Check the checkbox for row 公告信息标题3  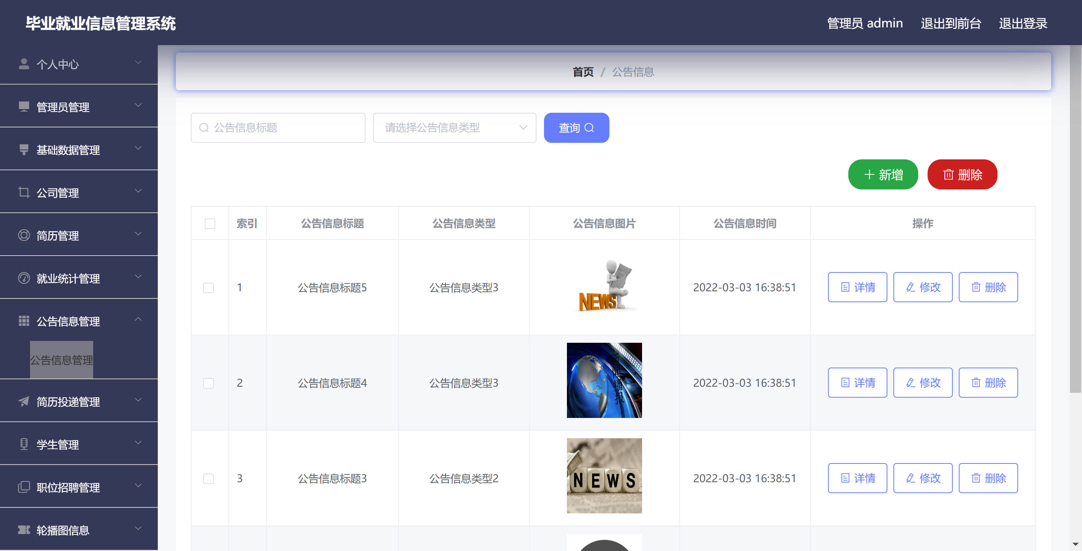pos(209,478)
